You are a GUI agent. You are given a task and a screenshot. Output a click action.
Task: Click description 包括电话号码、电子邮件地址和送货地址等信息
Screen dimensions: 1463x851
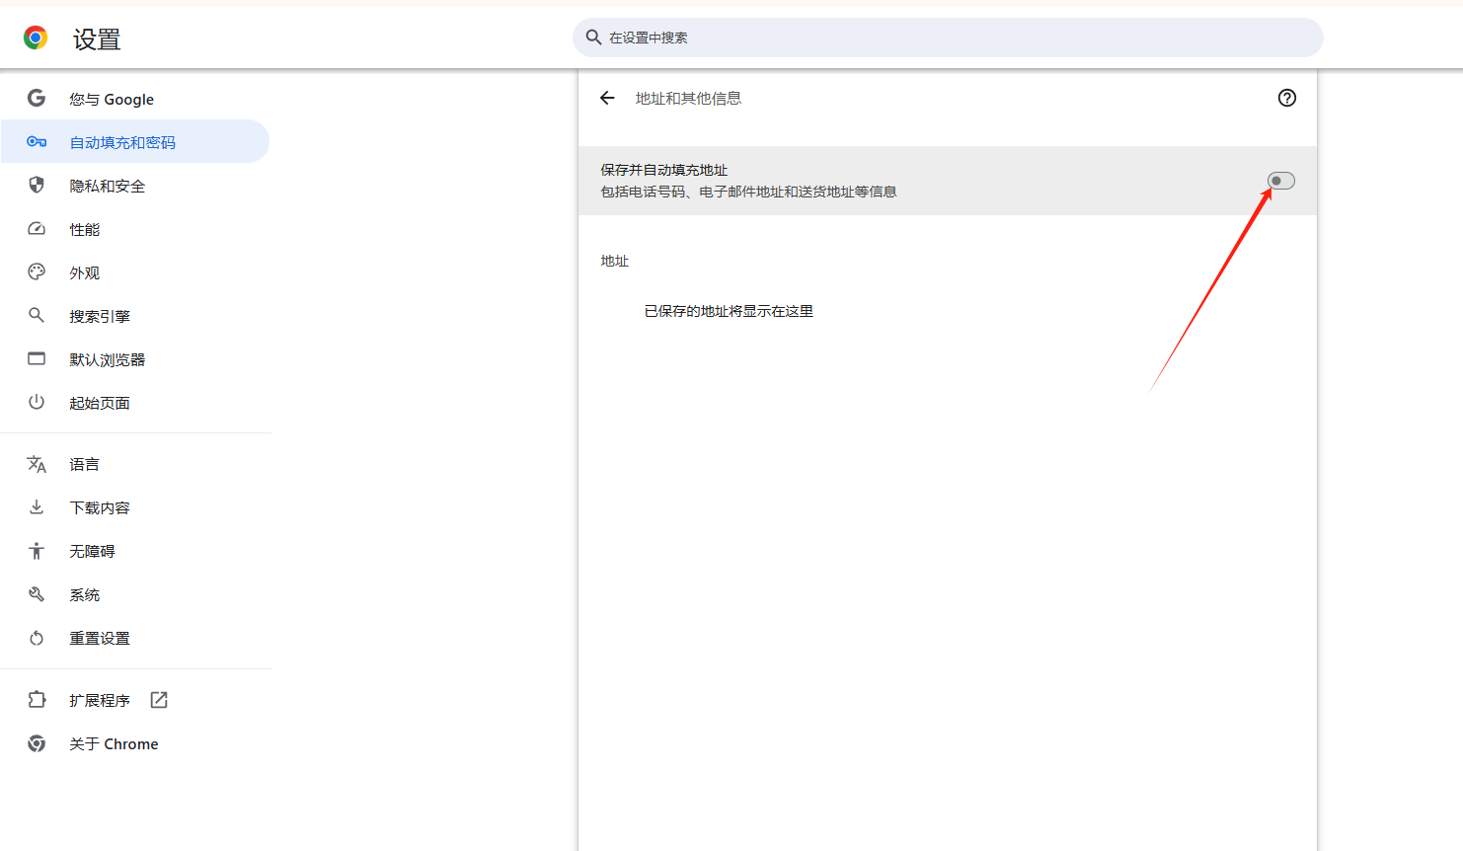point(748,192)
